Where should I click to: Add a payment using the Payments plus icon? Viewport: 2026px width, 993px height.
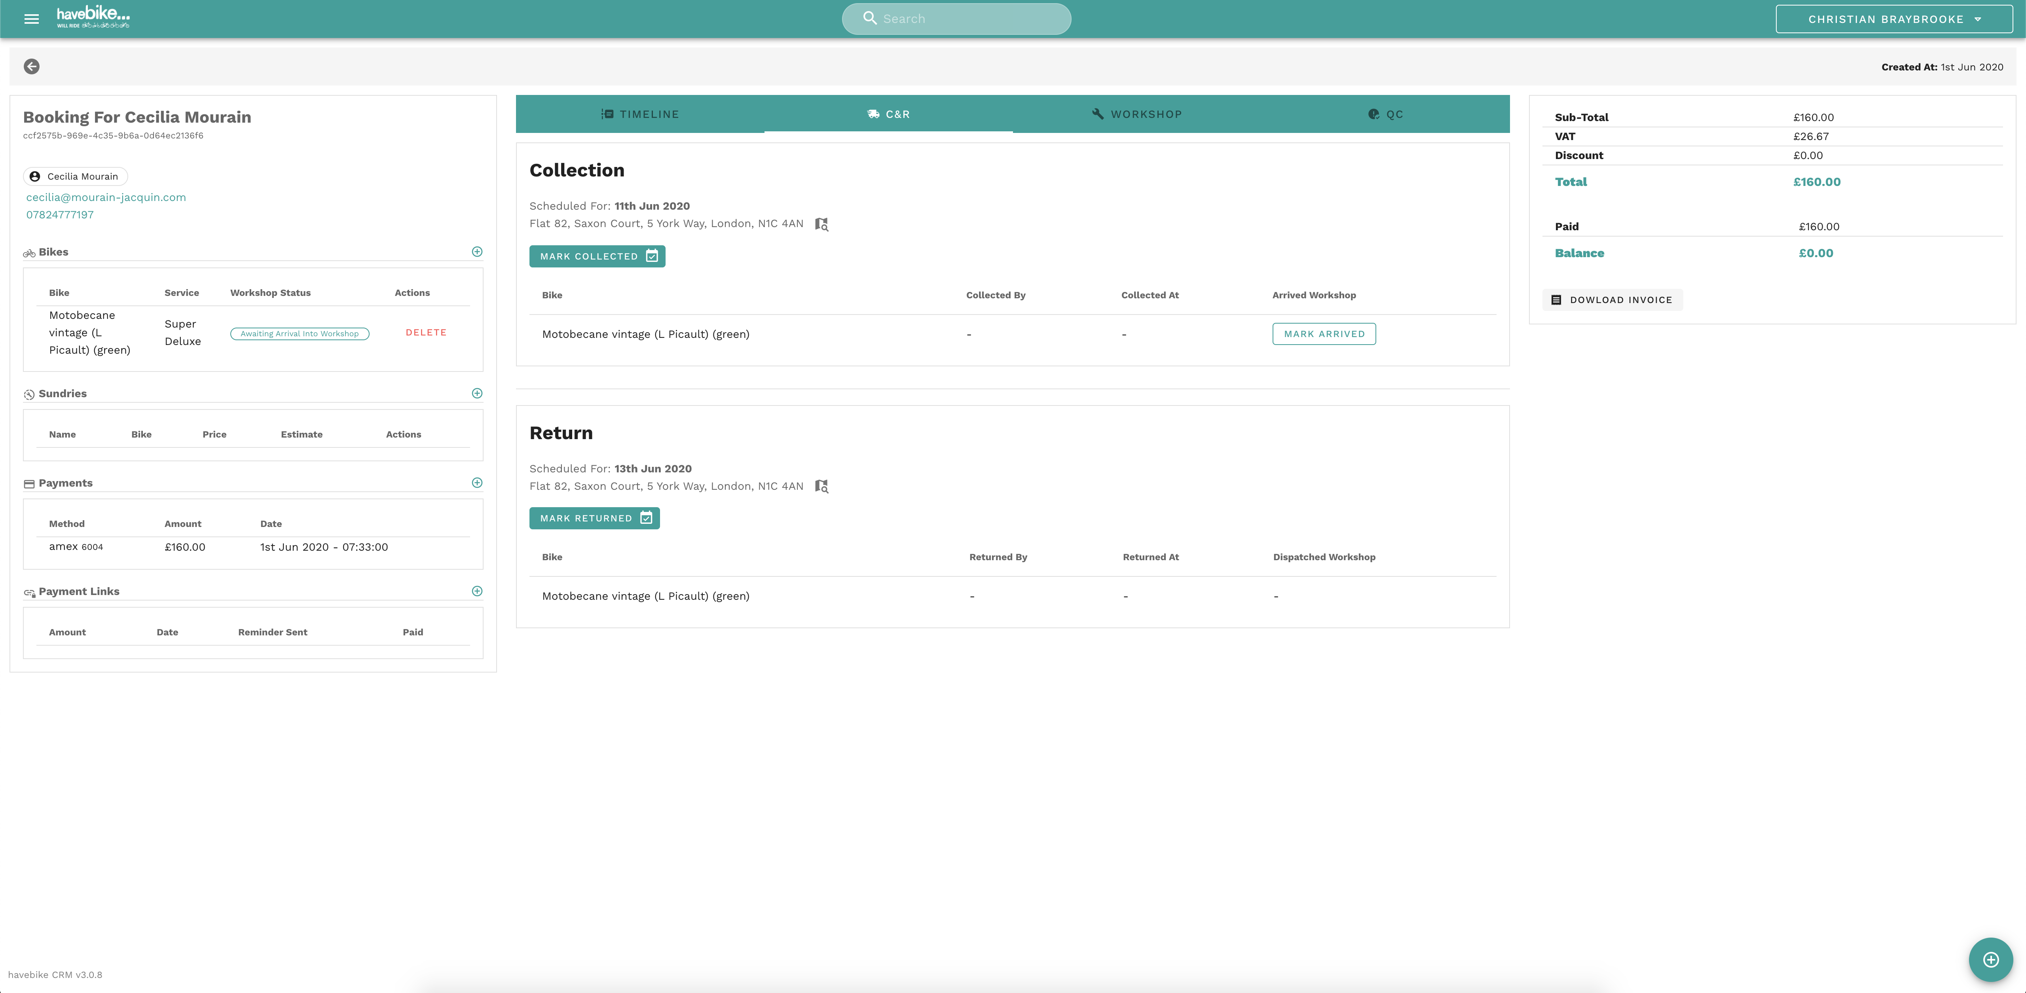click(476, 483)
